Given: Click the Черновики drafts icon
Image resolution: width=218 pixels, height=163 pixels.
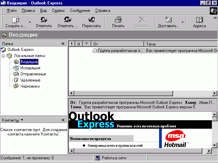Looking at the screenshot, I should point(16,86).
